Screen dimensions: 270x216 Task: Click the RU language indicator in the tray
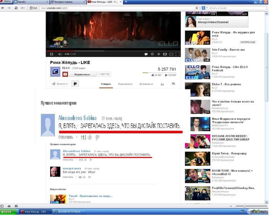click(242, 211)
